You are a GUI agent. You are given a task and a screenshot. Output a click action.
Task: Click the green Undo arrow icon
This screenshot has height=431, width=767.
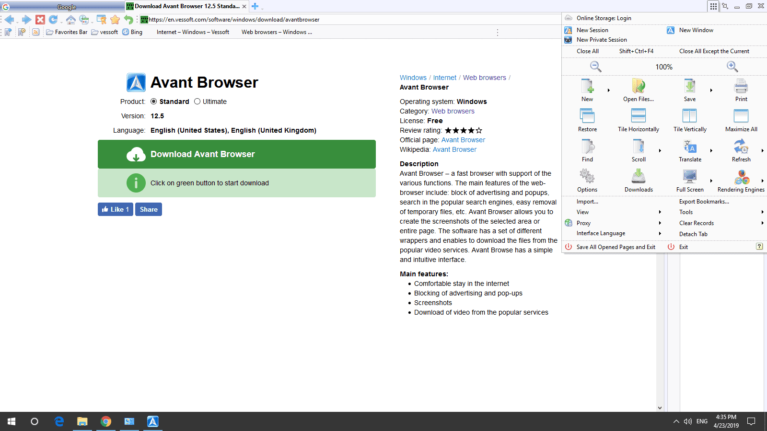pyautogui.click(x=128, y=20)
